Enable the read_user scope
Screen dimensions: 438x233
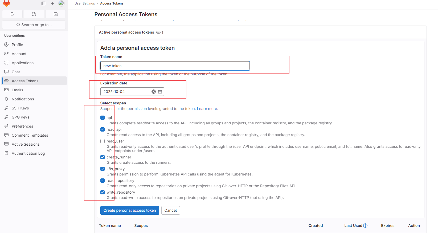click(x=103, y=141)
